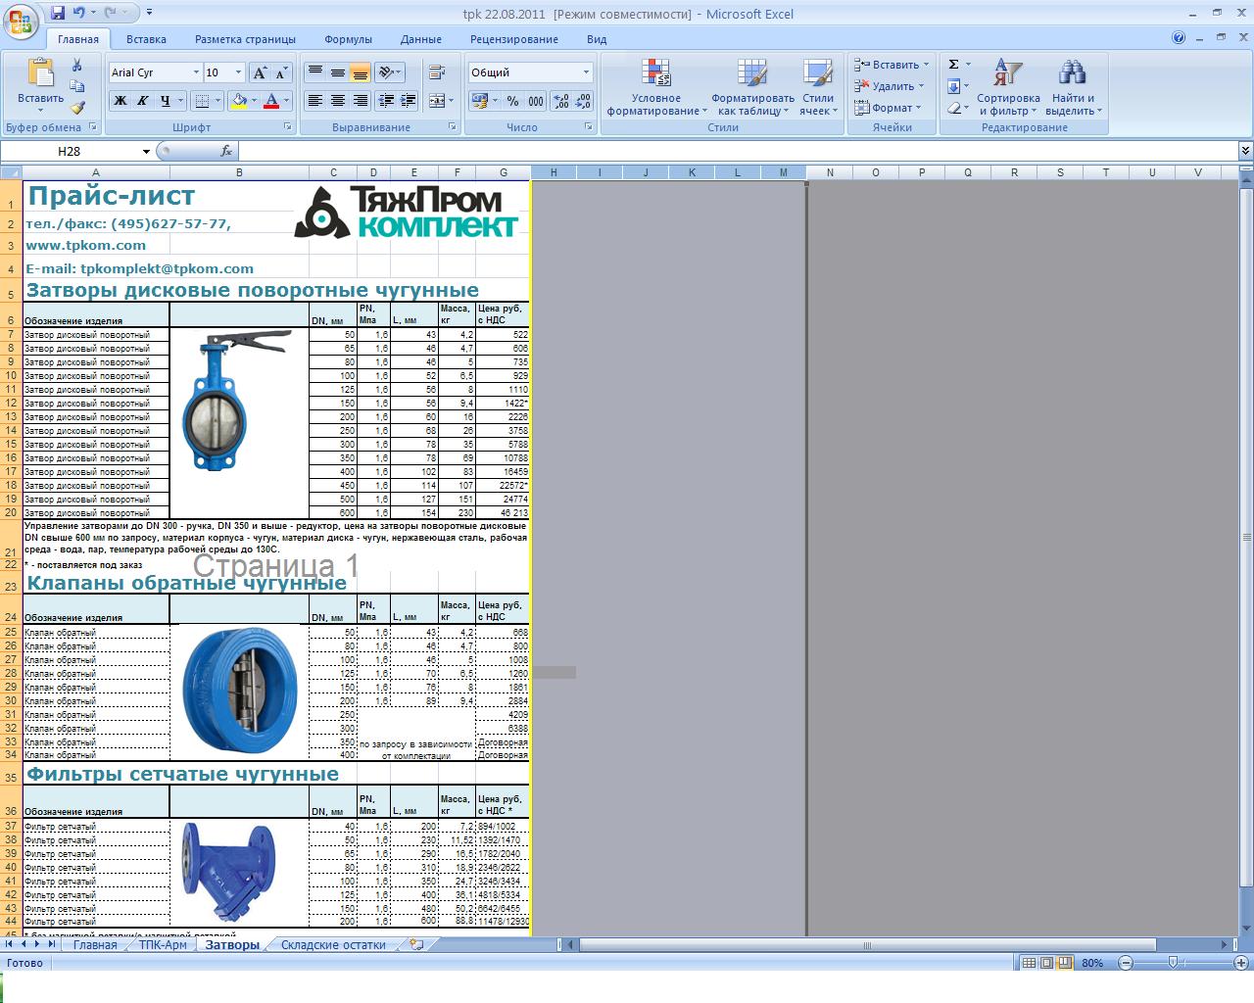Toggle Wrap Text option
The width and height of the screenshot is (1254, 1003).
[x=436, y=72]
